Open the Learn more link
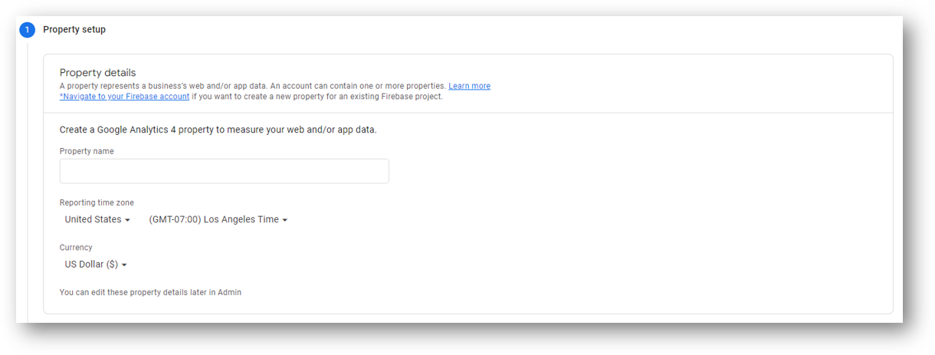This screenshot has height=355, width=935. (x=469, y=86)
